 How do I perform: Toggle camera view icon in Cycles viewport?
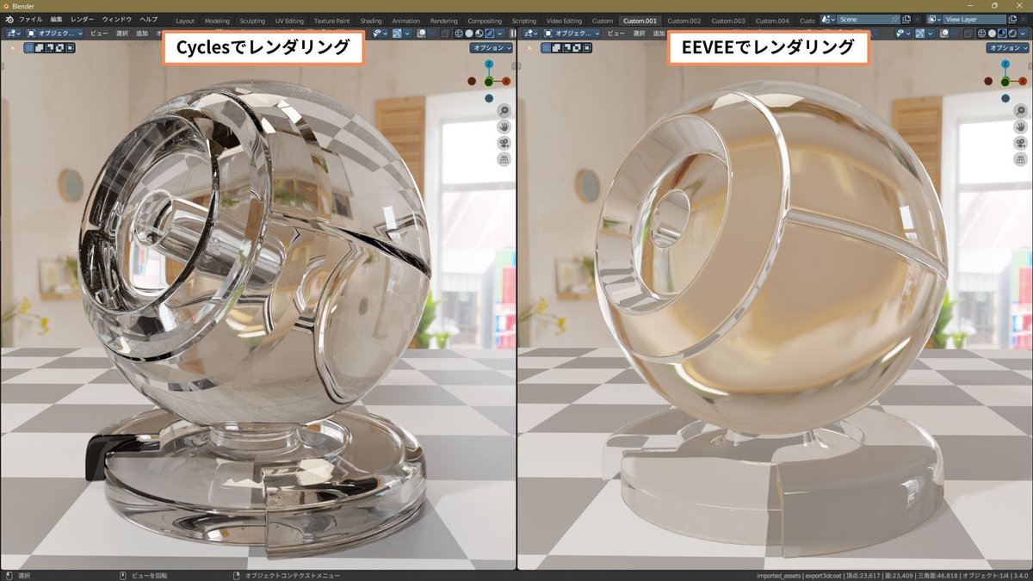click(504, 143)
